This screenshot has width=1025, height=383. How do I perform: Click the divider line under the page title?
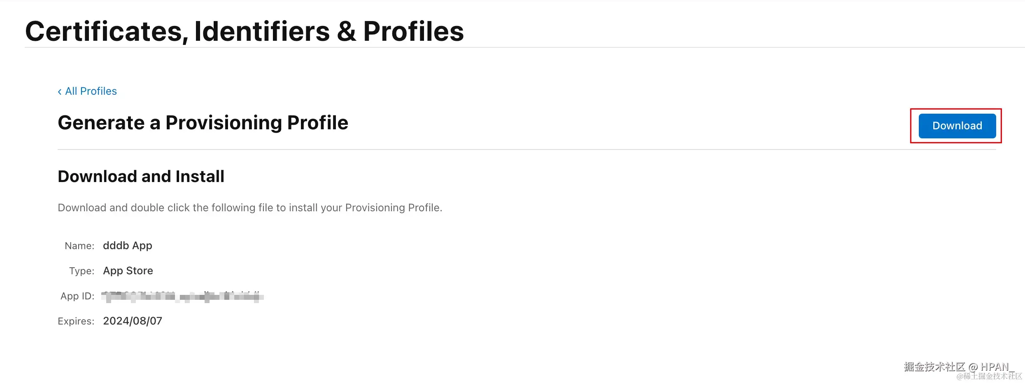(x=525, y=47)
